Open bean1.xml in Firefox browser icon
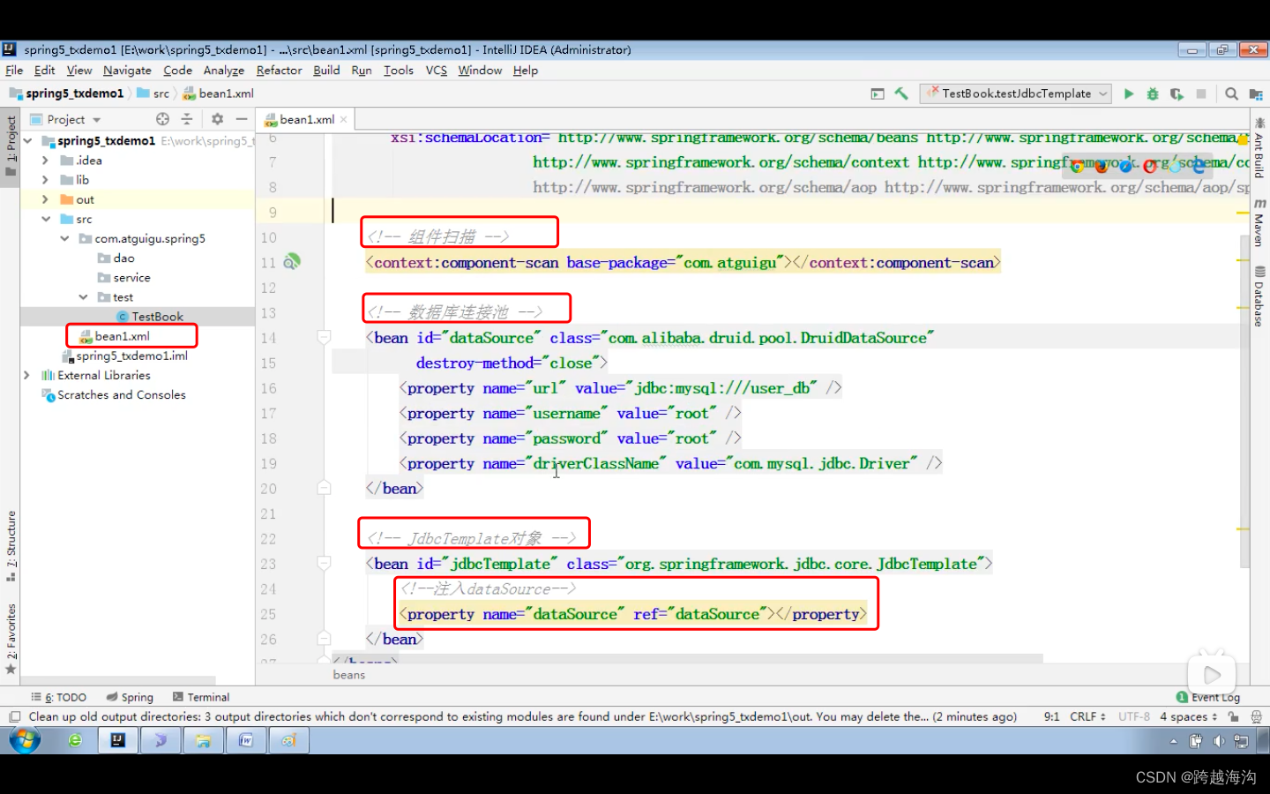This screenshot has height=794, width=1270. tap(1101, 165)
